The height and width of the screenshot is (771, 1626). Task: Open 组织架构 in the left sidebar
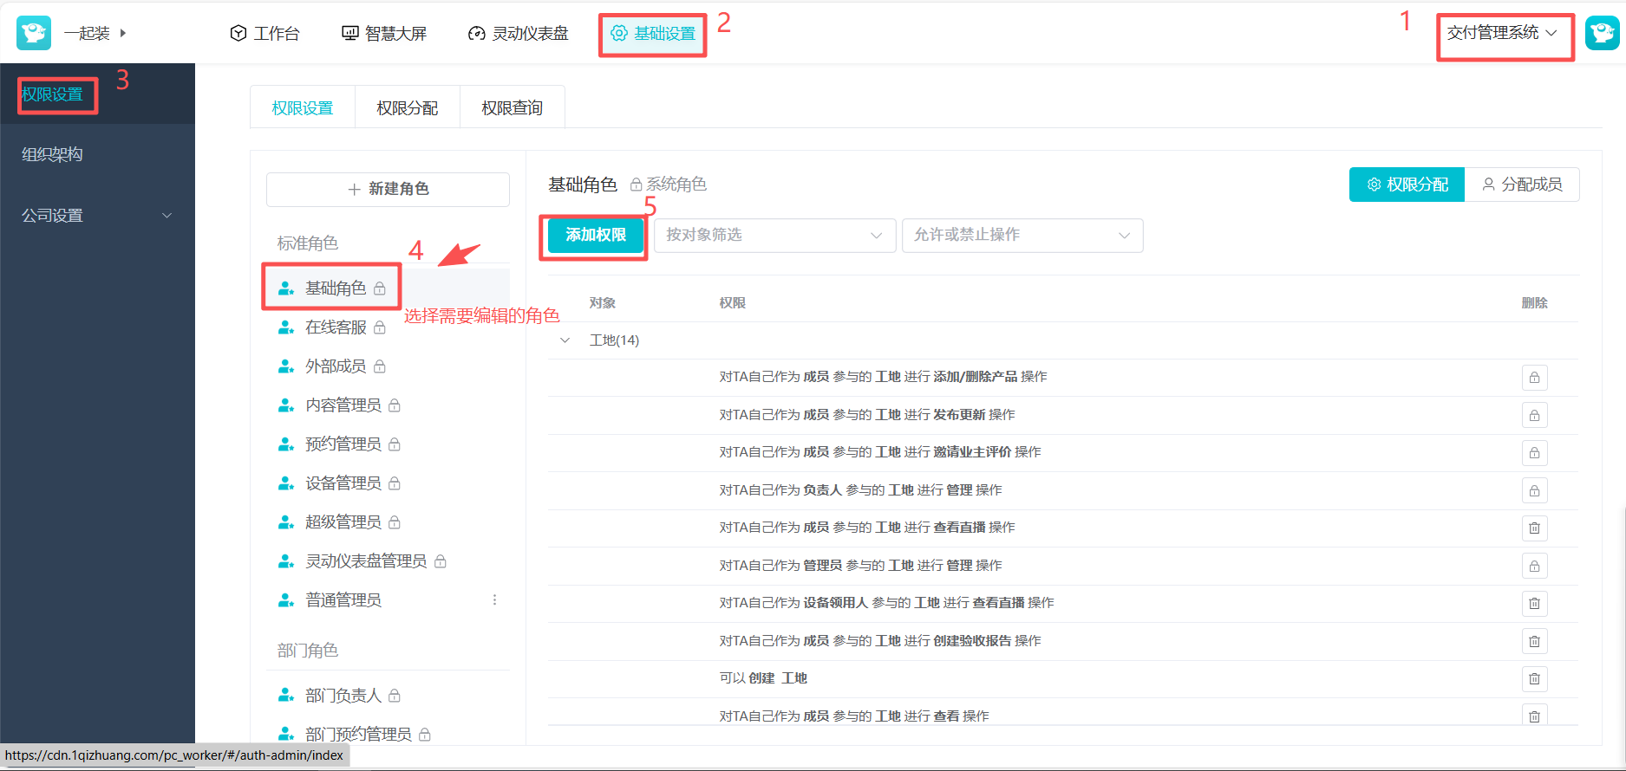pos(97,154)
